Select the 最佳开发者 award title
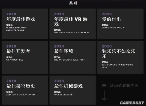Viewport: 146px width, 106px height. [18, 51]
